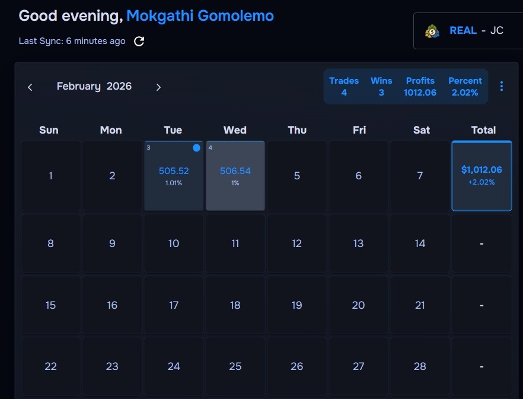The width and height of the screenshot is (523, 399).
Task: Select calendar day 22
Action: [x=51, y=366]
